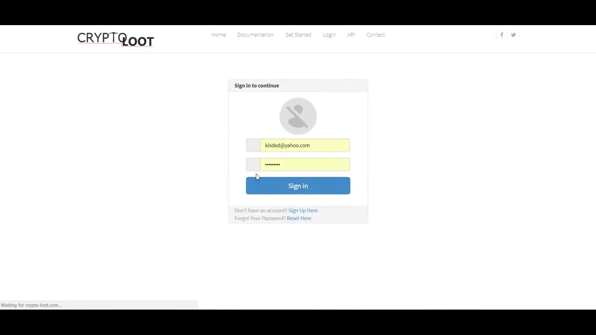Click the user avatar placeholder image
Image resolution: width=596 pixels, height=335 pixels.
click(298, 116)
